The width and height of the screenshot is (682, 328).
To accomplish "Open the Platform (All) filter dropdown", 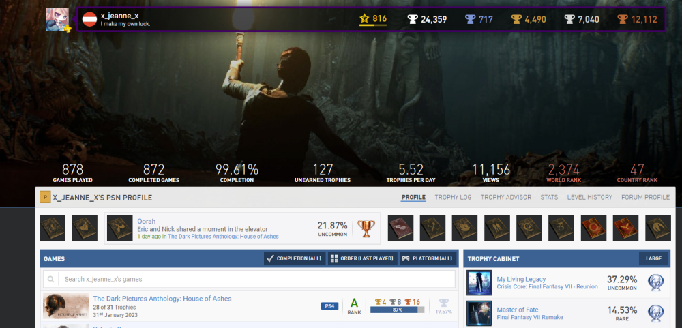I will 427,258.
